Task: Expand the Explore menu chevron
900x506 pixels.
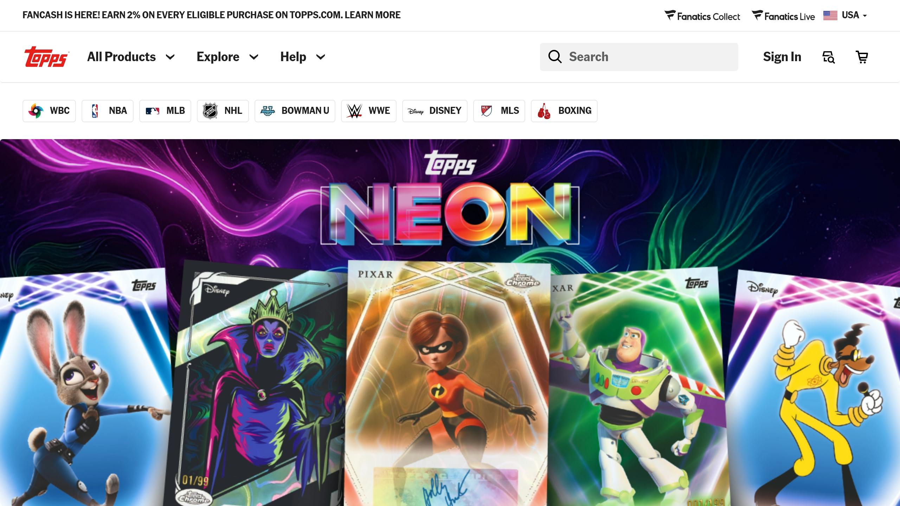Action: (x=254, y=57)
